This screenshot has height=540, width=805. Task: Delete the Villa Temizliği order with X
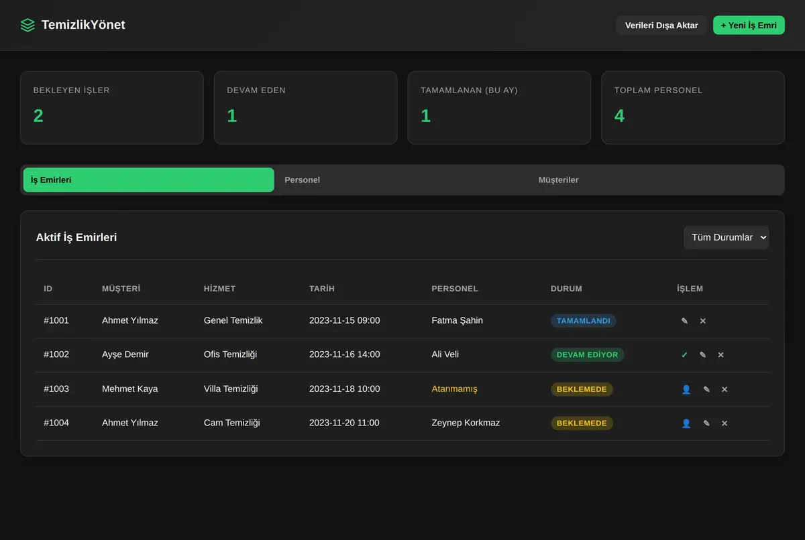click(724, 389)
